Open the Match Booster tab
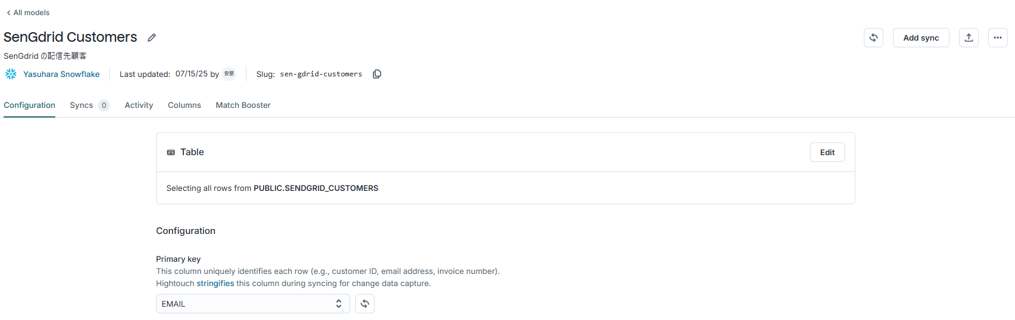 click(243, 105)
